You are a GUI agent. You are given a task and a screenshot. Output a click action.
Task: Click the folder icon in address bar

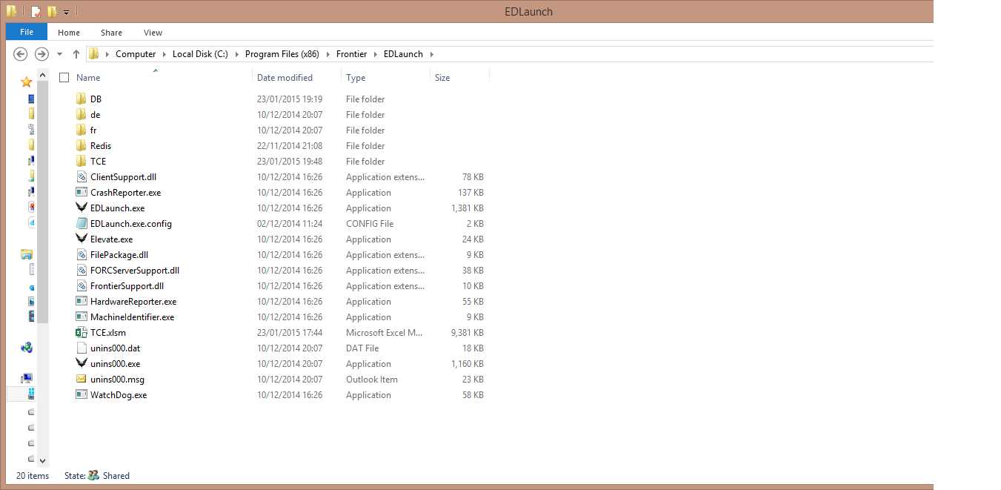click(93, 54)
